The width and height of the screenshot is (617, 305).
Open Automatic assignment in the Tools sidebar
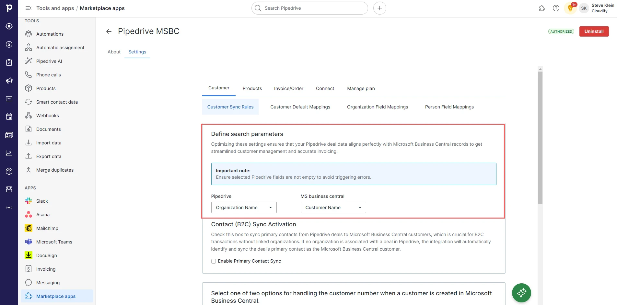pos(57,48)
